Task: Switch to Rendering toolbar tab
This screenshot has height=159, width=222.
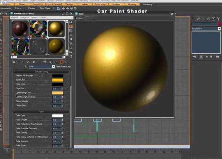Action: (147, 4)
